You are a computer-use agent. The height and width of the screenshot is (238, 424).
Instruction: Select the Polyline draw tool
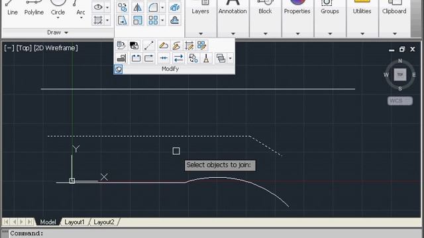click(x=34, y=8)
